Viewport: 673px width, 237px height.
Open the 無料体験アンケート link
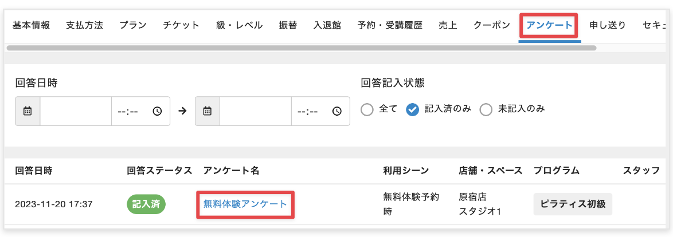pyautogui.click(x=245, y=204)
